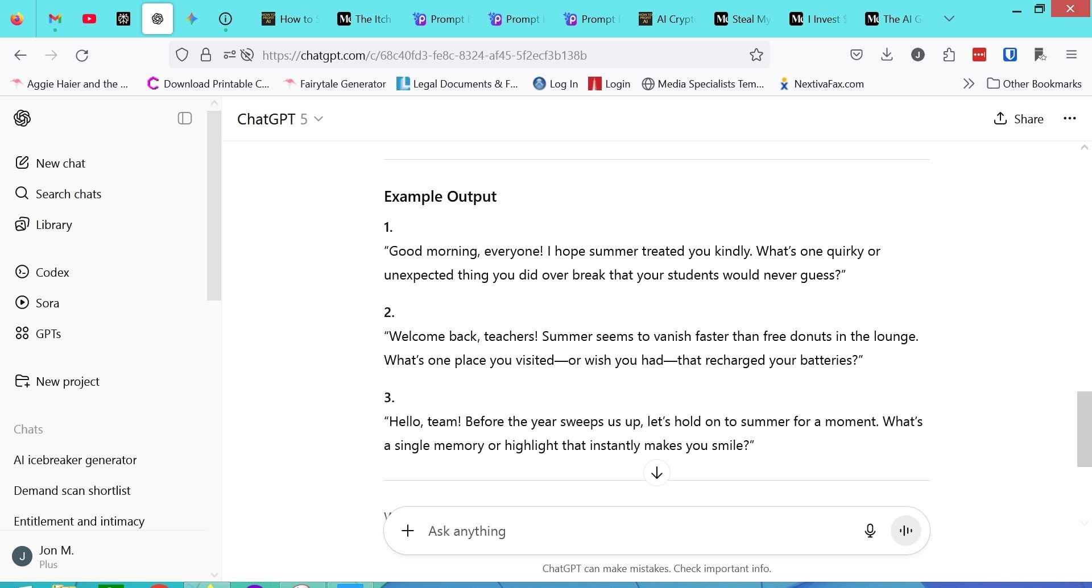Click the Share button
1092x588 pixels.
point(1018,119)
